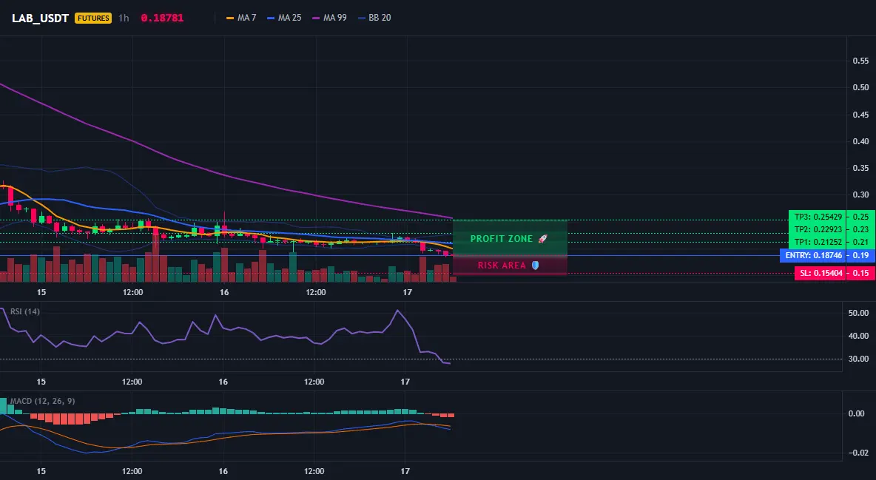
Task: Click the LAB_USDT symbol name
Action: [x=40, y=18]
